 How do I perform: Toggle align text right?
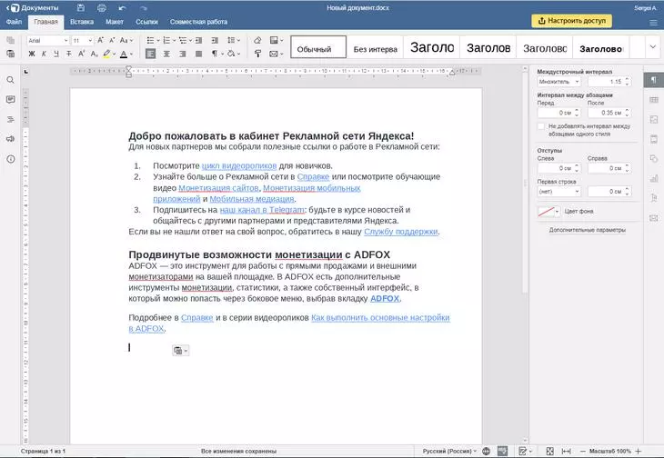[x=183, y=54]
